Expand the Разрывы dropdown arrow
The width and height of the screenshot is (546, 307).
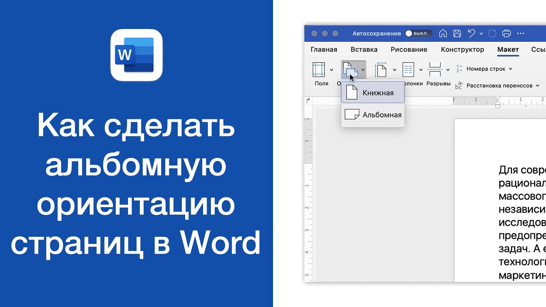[447, 70]
